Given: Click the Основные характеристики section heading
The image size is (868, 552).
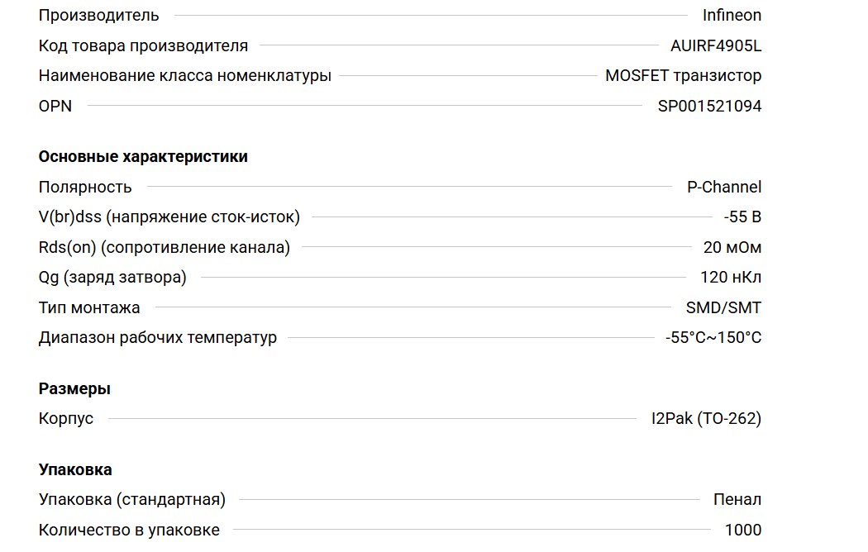Looking at the screenshot, I should click(x=143, y=156).
